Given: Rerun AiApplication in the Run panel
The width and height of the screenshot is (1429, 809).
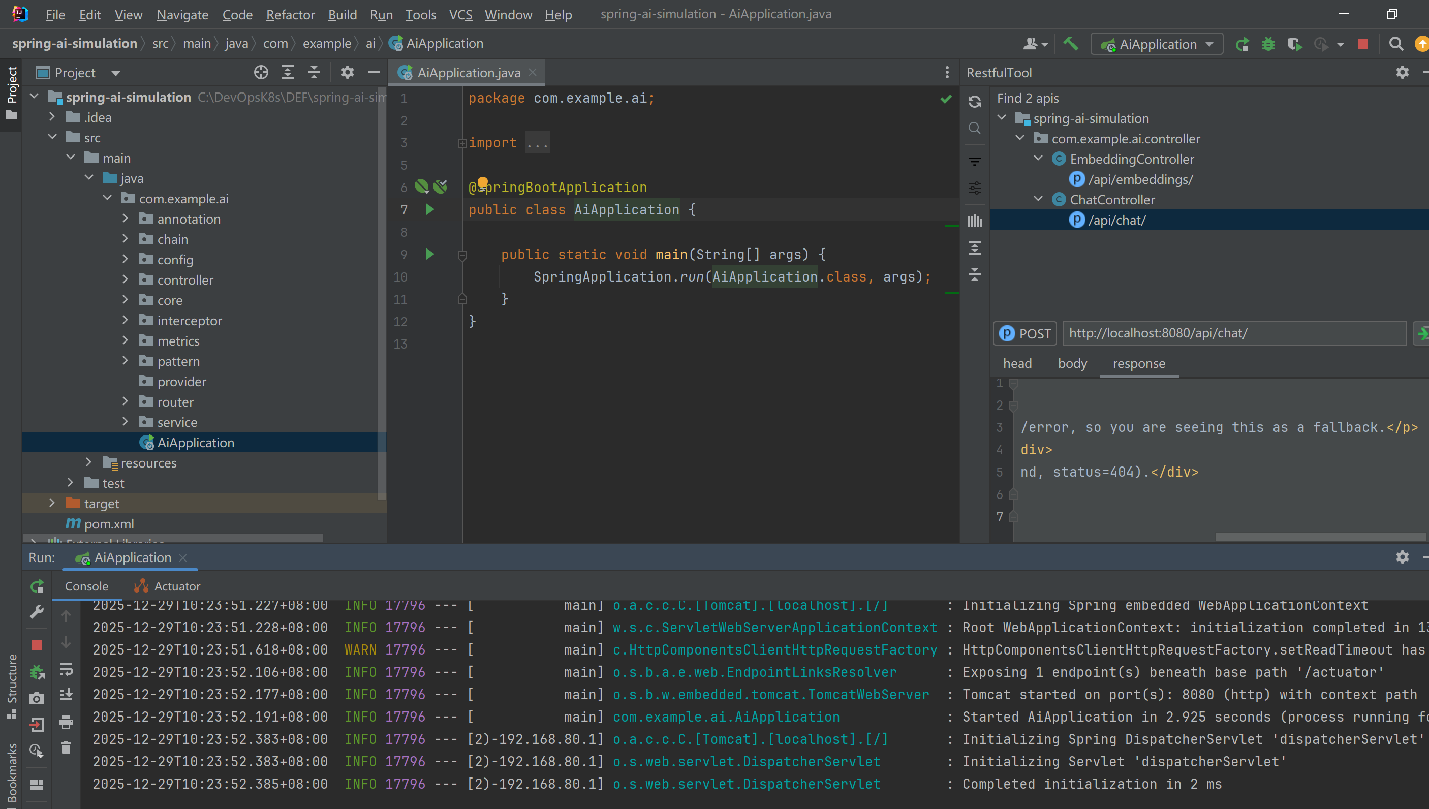Looking at the screenshot, I should (x=37, y=585).
